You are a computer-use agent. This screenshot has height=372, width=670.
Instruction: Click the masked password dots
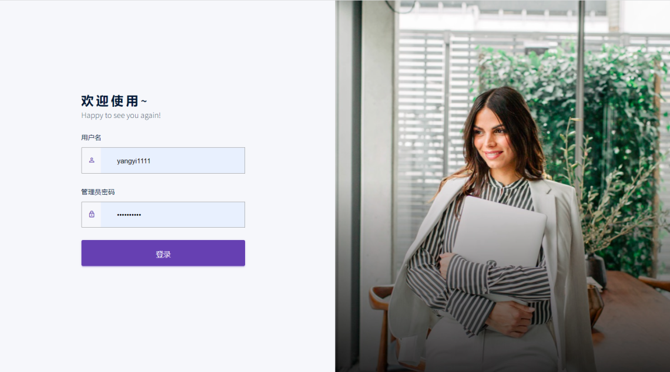coord(129,215)
